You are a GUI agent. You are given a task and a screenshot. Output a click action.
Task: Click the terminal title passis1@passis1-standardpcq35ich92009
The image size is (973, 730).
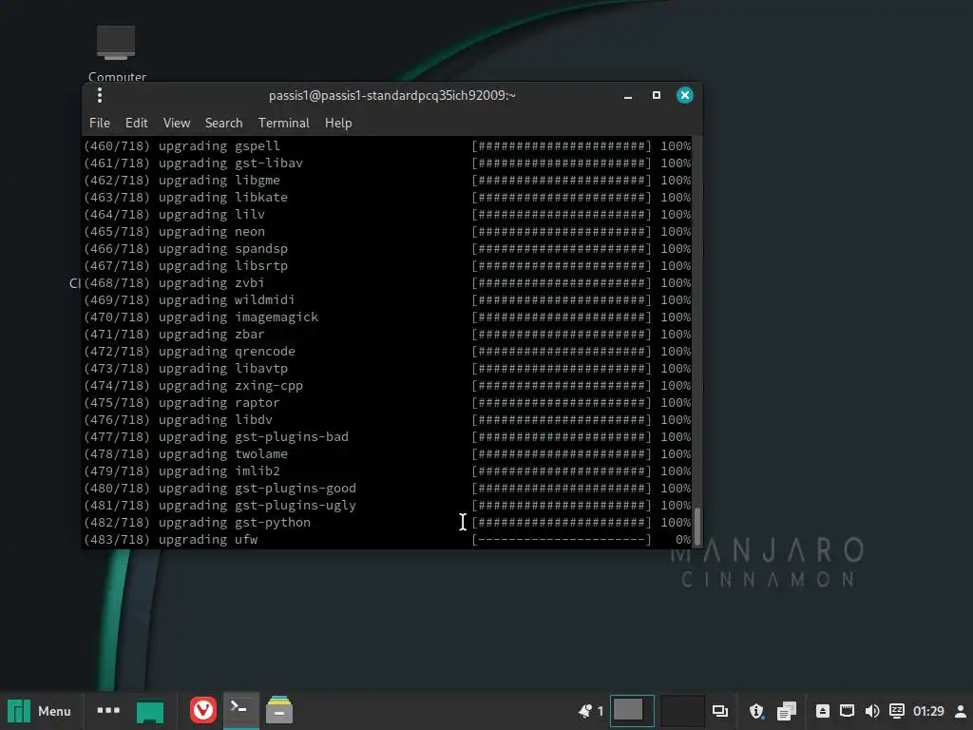coord(392,95)
